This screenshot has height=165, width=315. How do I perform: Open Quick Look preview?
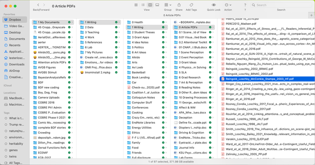coord(214,5)
